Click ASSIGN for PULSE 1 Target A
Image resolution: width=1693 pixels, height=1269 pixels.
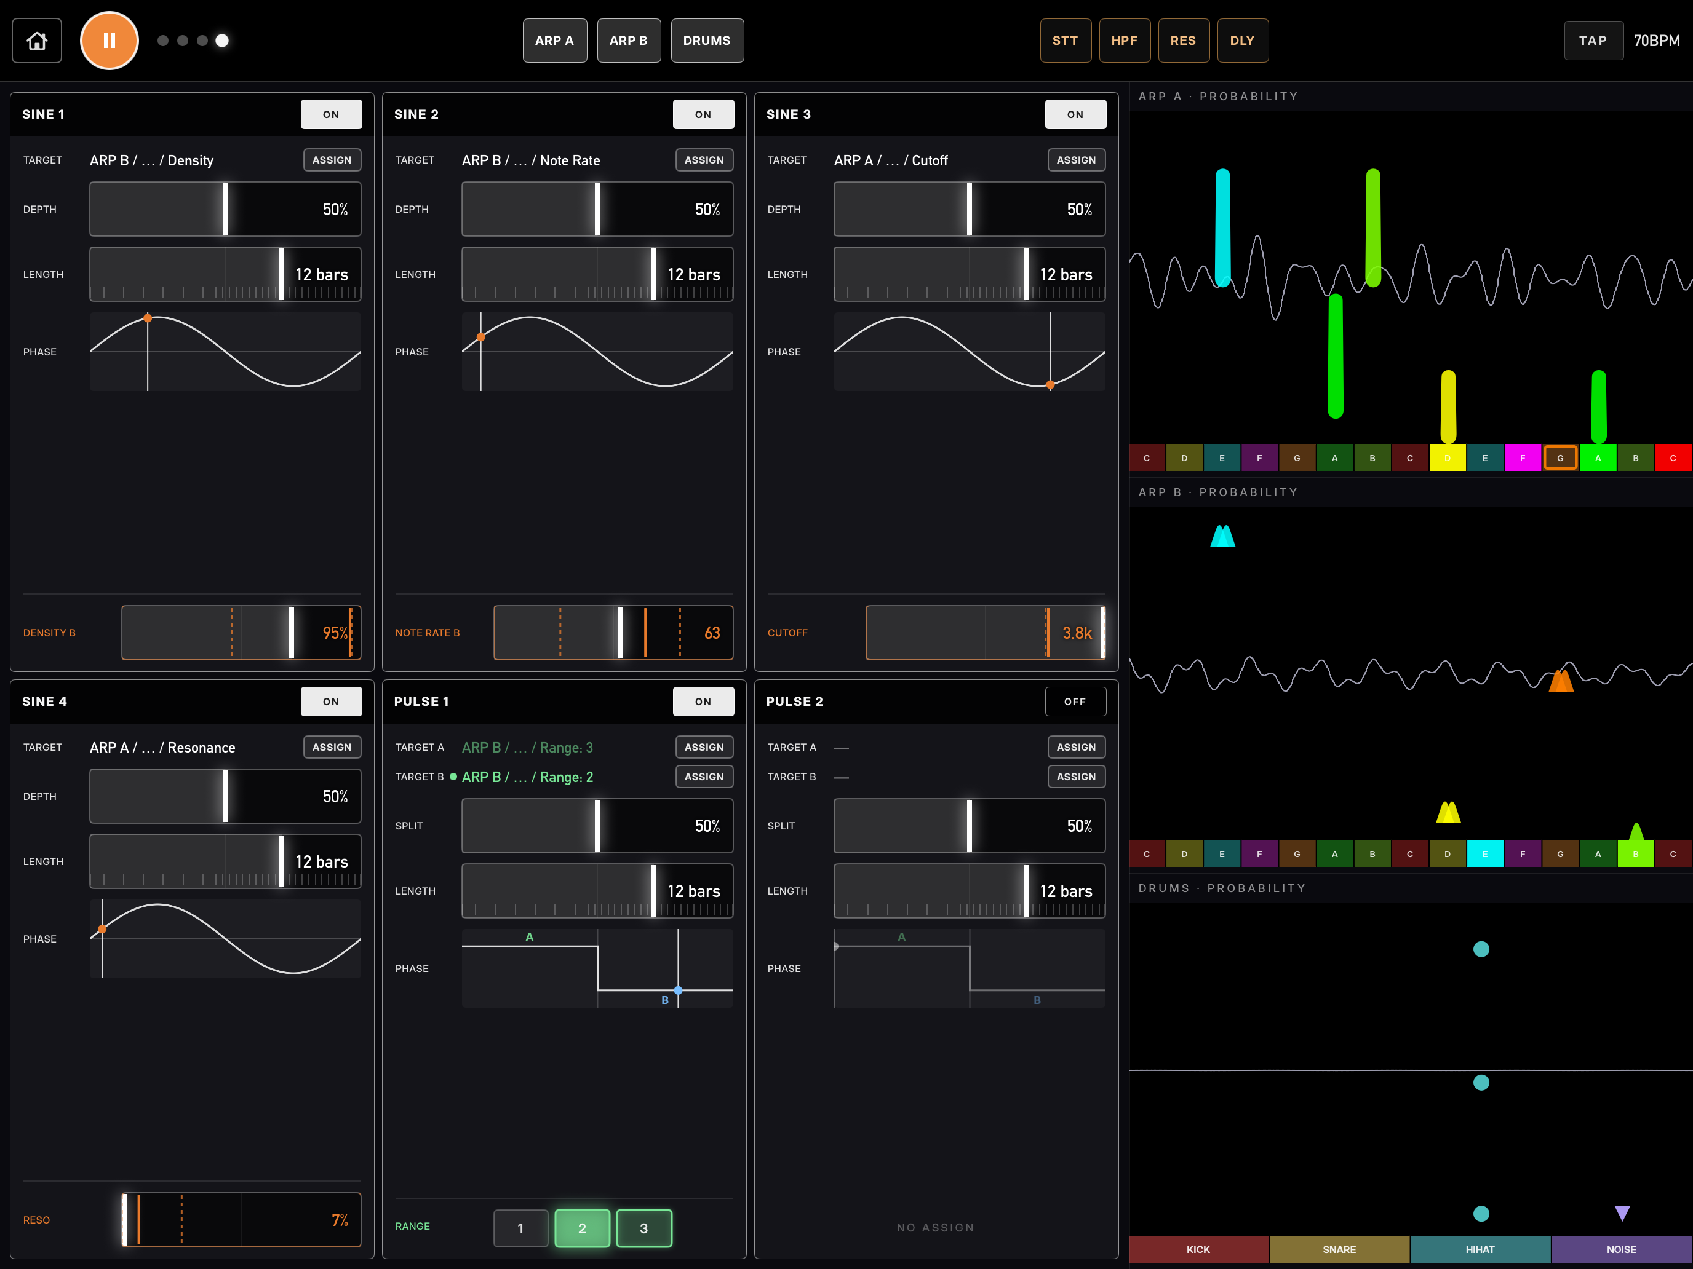[x=704, y=748]
